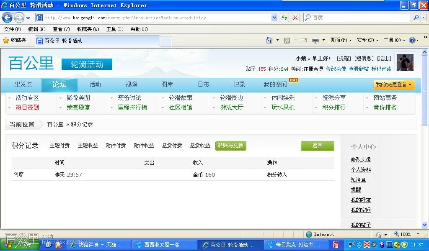Click the IE back navigation button
Screen dimensions: 429x251
coord(7,18)
